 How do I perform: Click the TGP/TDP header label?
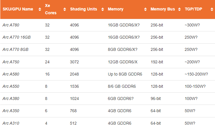click(193, 9)
